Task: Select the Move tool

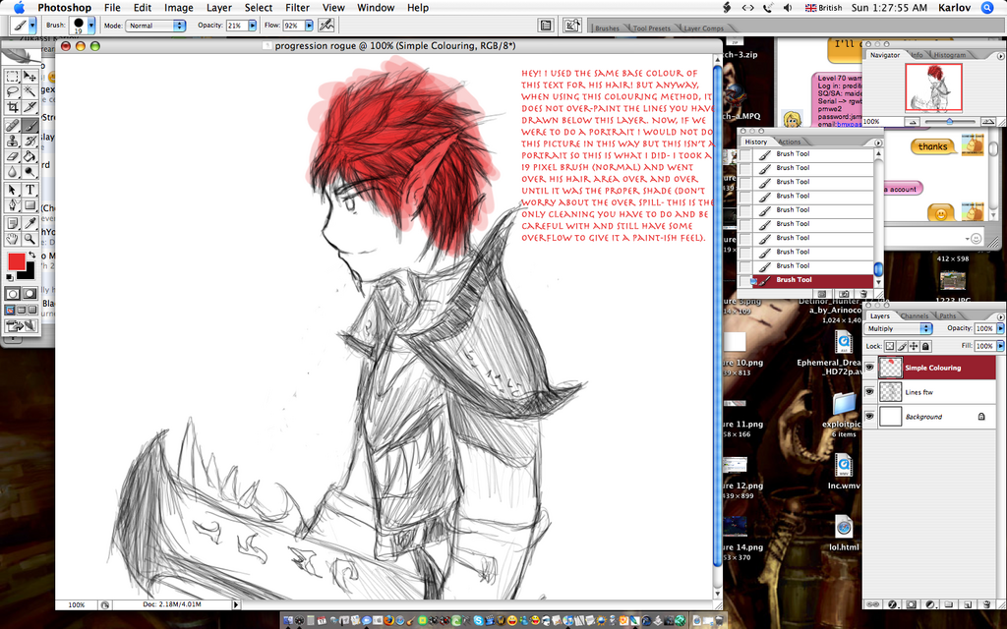Action: coord(30,77)
